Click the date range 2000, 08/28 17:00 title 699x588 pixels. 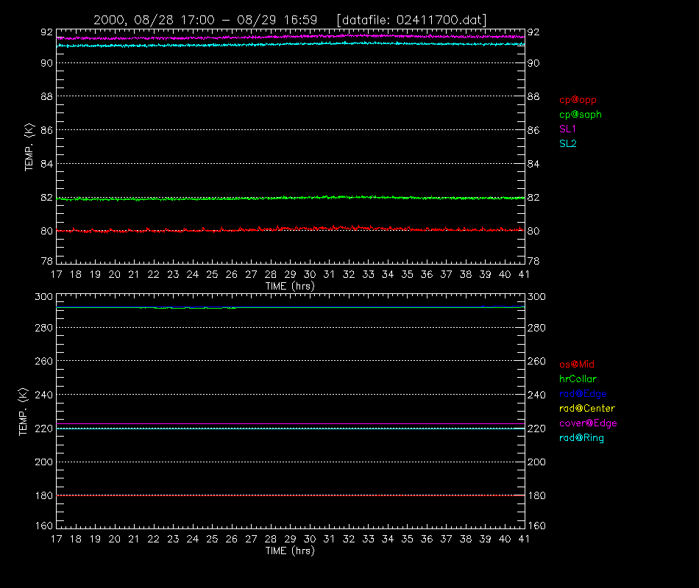154,21
